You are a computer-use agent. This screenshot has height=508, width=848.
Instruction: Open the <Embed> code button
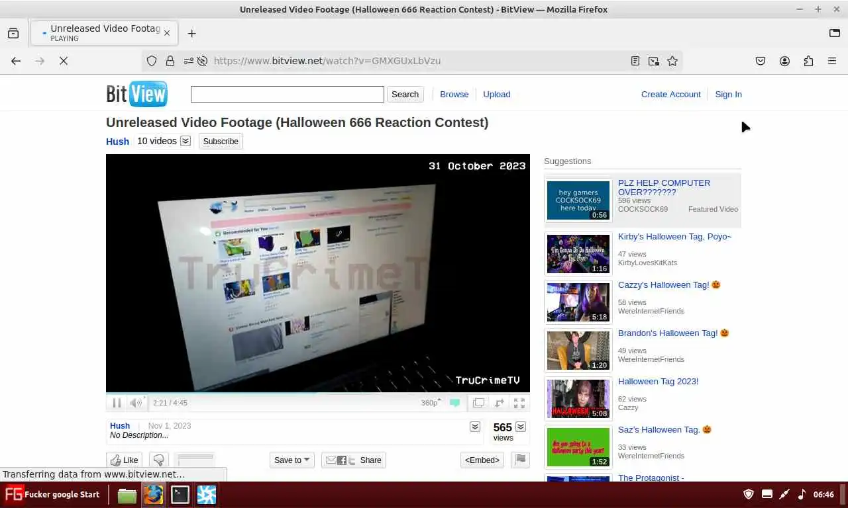[x=482, y=460]
